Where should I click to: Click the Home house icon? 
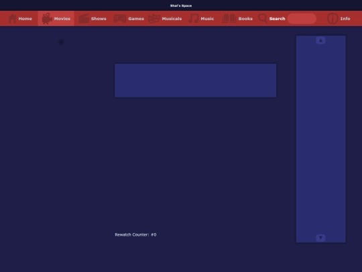coord(12,19)
